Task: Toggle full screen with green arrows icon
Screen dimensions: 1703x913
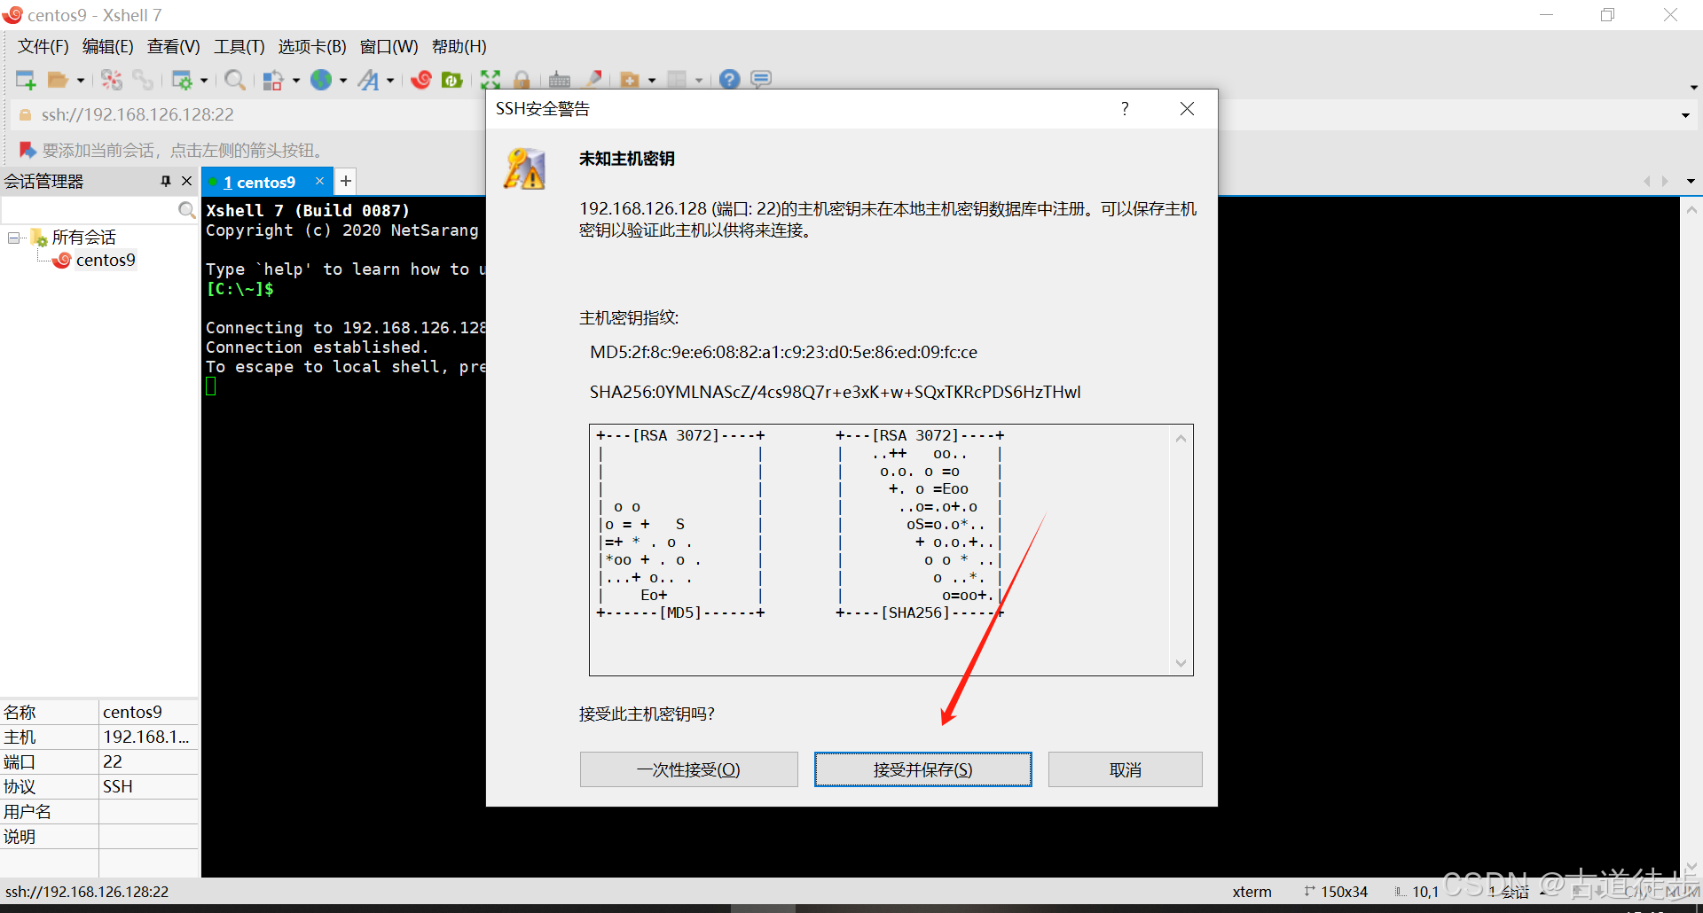Action: pos(490,80)
